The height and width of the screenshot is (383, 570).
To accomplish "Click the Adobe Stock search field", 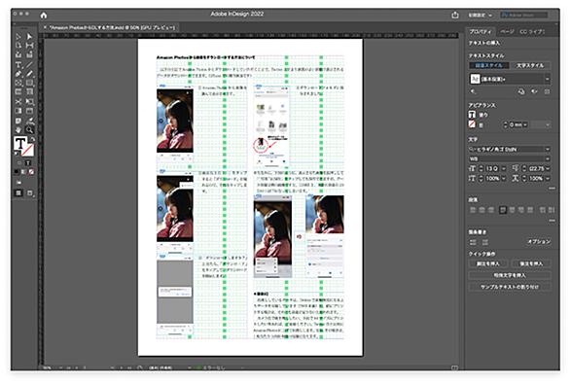I will click(x=524, y=15).
